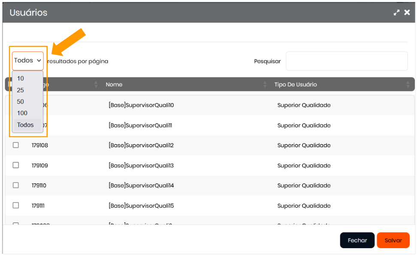Viewport: 417px width, 255px height.
Task: Click the Nome column header
Action: 114,85
